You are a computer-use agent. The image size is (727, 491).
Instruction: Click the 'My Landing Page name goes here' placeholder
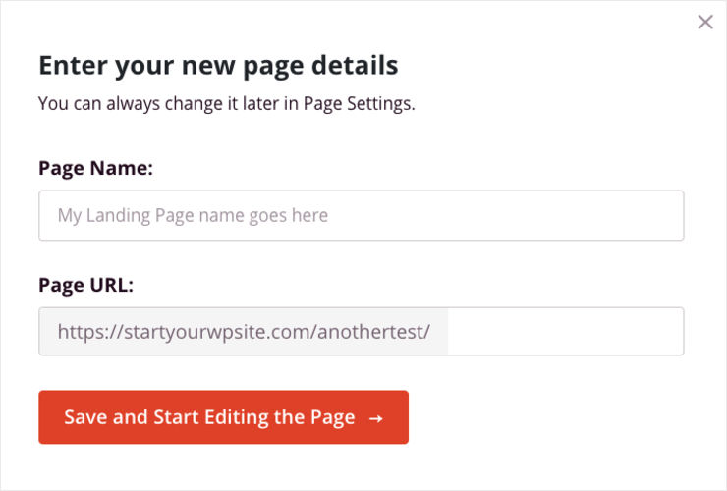coord(193,216)
